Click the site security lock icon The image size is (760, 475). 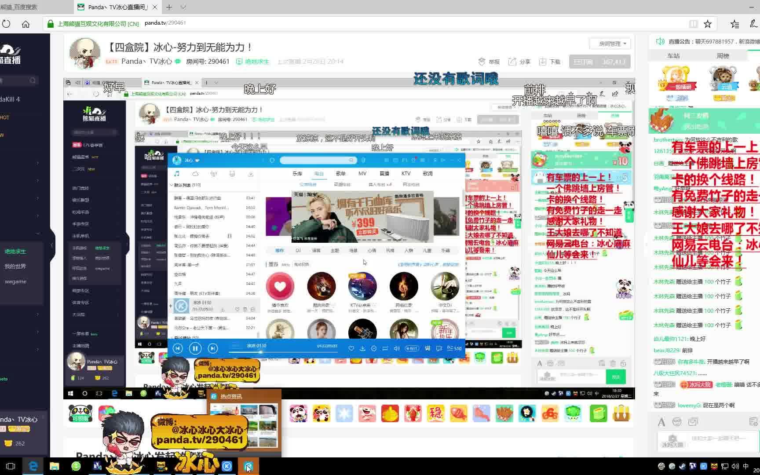click(50, 24)
